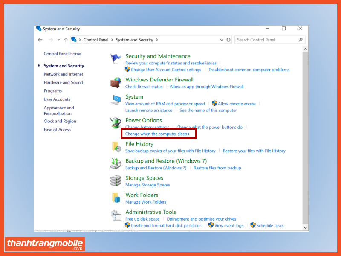Image resolution: width=341 pixels, height=256 pixels.
Task: View amount of RAM and processor speed
Action: click(165, 104)
